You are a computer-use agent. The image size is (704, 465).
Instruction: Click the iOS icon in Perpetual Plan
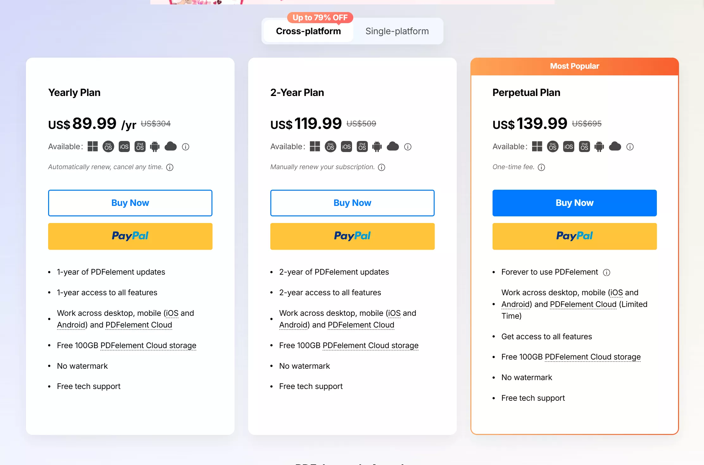tap(569, 147)
